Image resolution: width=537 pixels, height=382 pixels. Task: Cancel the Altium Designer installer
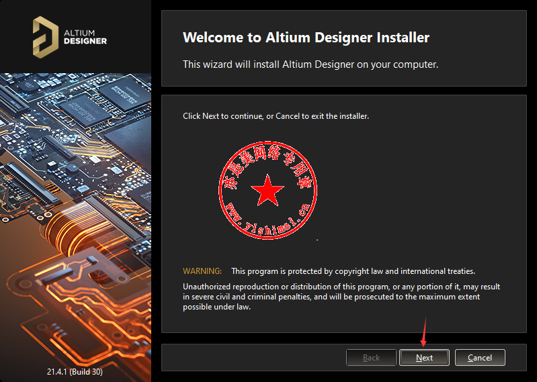tap(479, 357)
